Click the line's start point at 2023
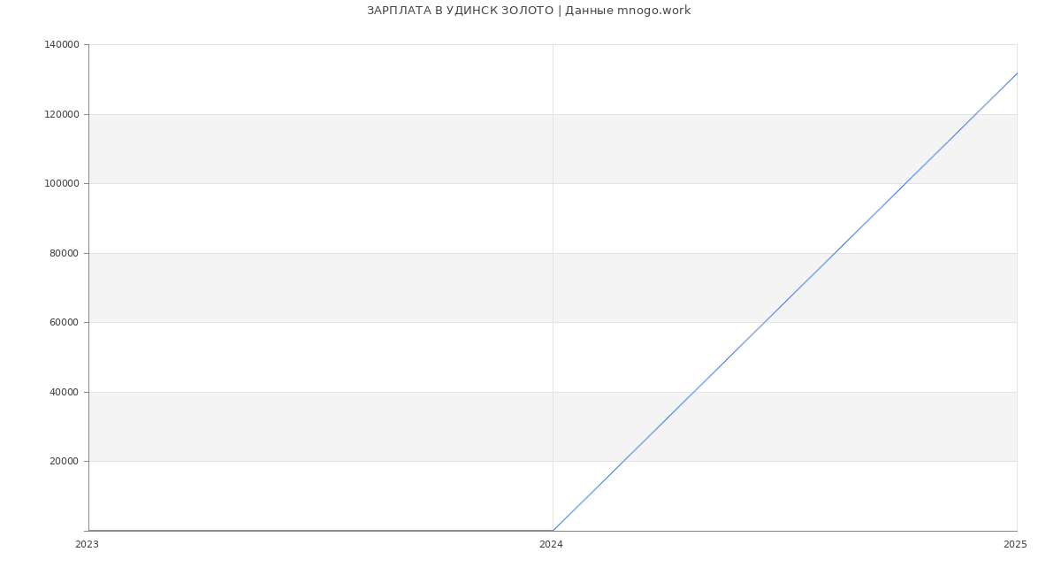This screenshot has height=575, width=1061. [89, 531]
